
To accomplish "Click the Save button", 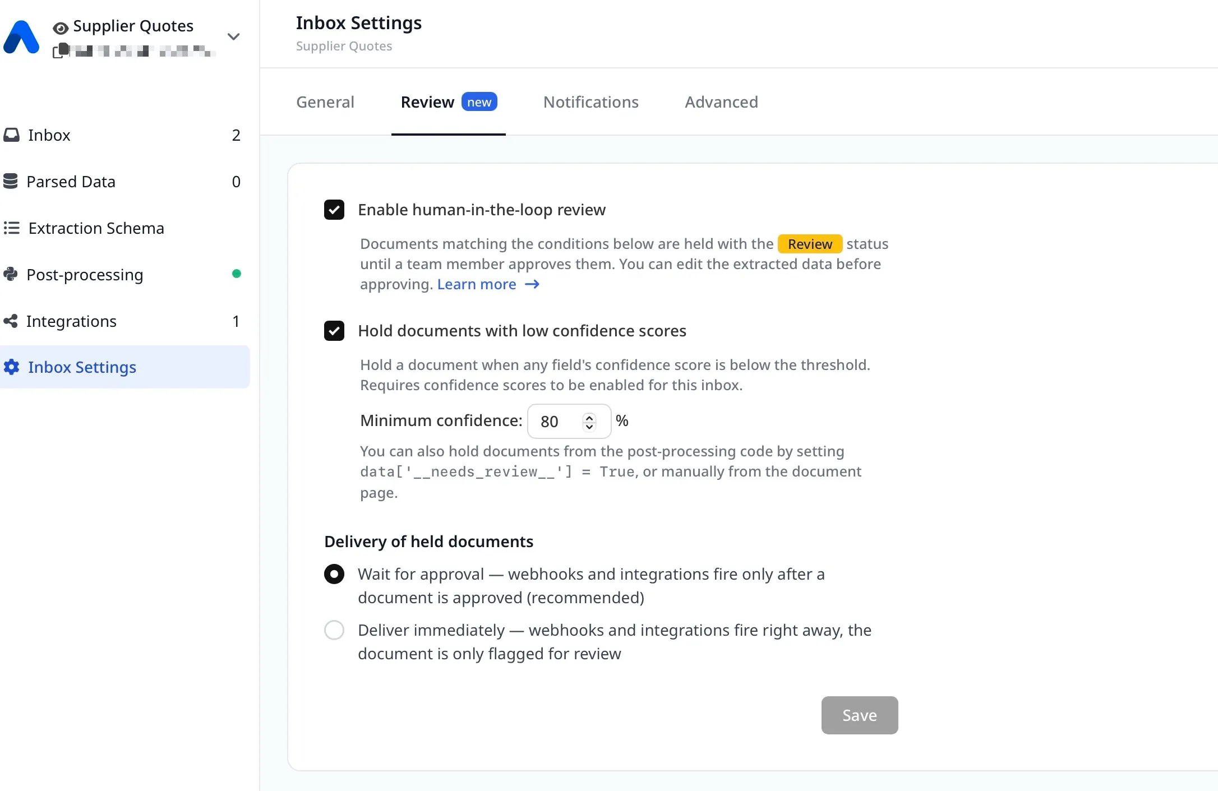I will pos(860,715).
